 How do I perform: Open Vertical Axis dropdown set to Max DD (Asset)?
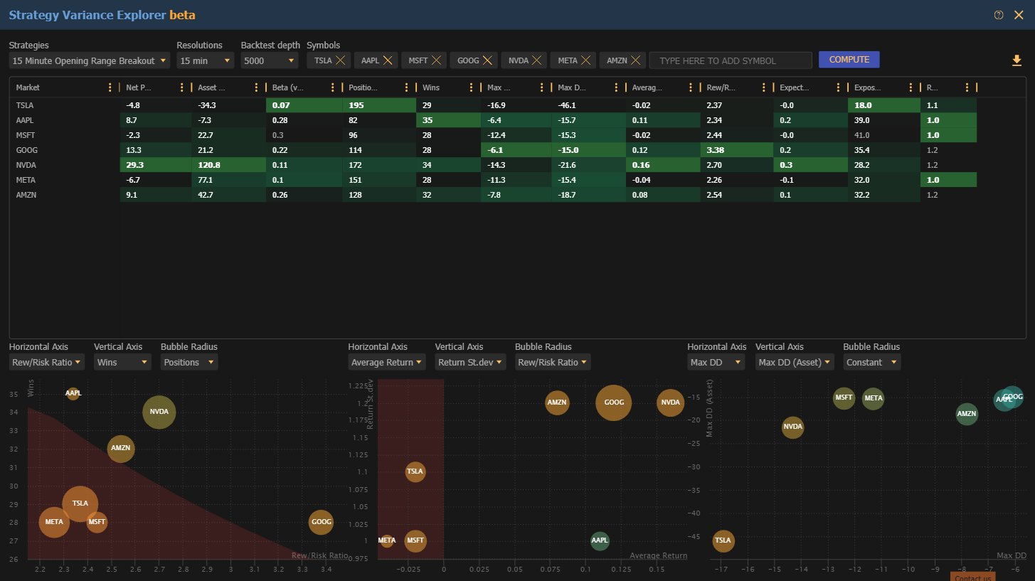(795, 362)
